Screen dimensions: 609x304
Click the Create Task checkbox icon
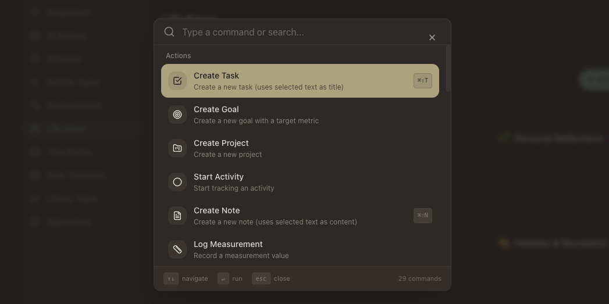pos(177,81)
